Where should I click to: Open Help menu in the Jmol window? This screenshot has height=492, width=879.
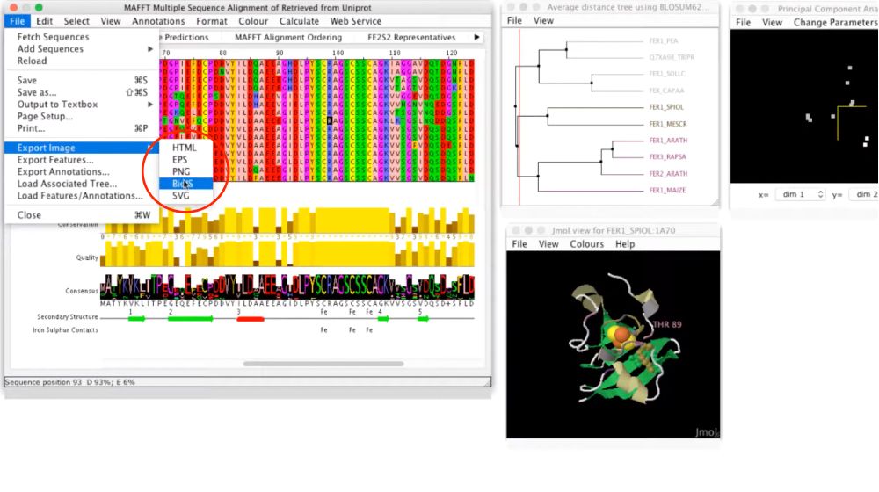[x=624, y=244]
